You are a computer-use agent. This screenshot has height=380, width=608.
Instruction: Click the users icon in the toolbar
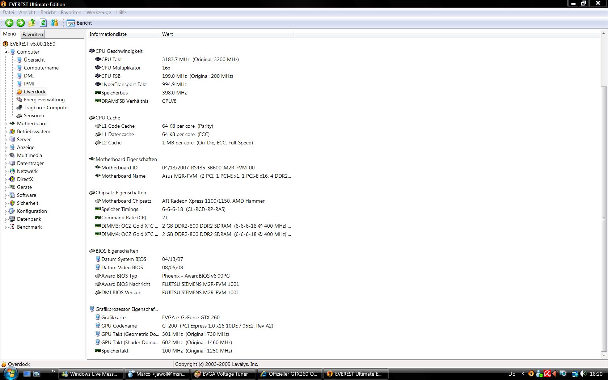(x=55, y=23)
